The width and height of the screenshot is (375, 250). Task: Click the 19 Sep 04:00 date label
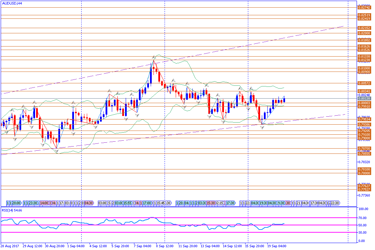point(277,246)
